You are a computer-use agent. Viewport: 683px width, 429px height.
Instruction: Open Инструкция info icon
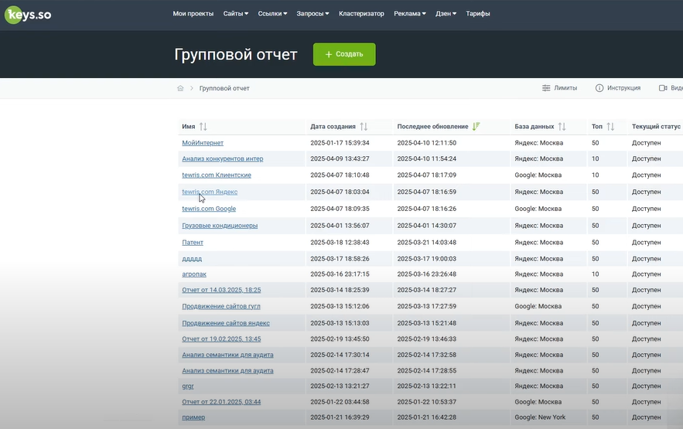[x=599, y=88]
